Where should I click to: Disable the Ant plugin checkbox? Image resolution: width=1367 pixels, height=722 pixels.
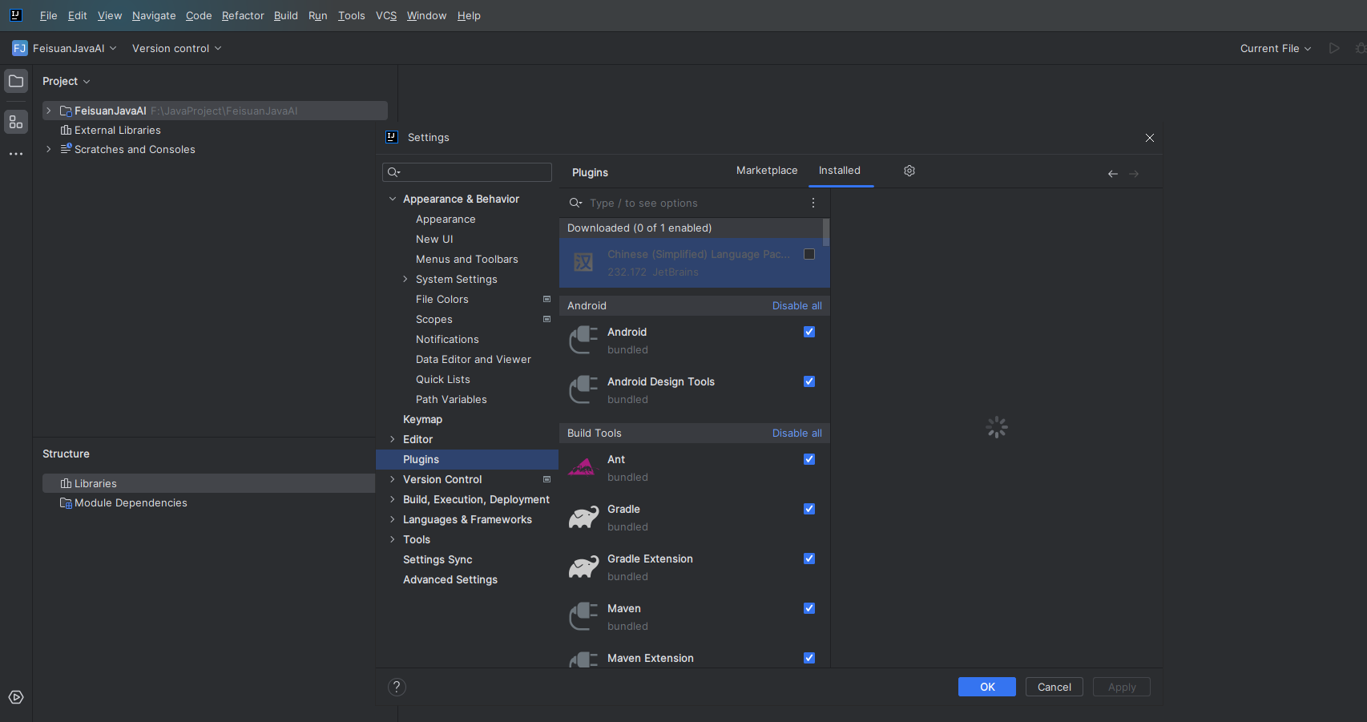coord(809,459)
